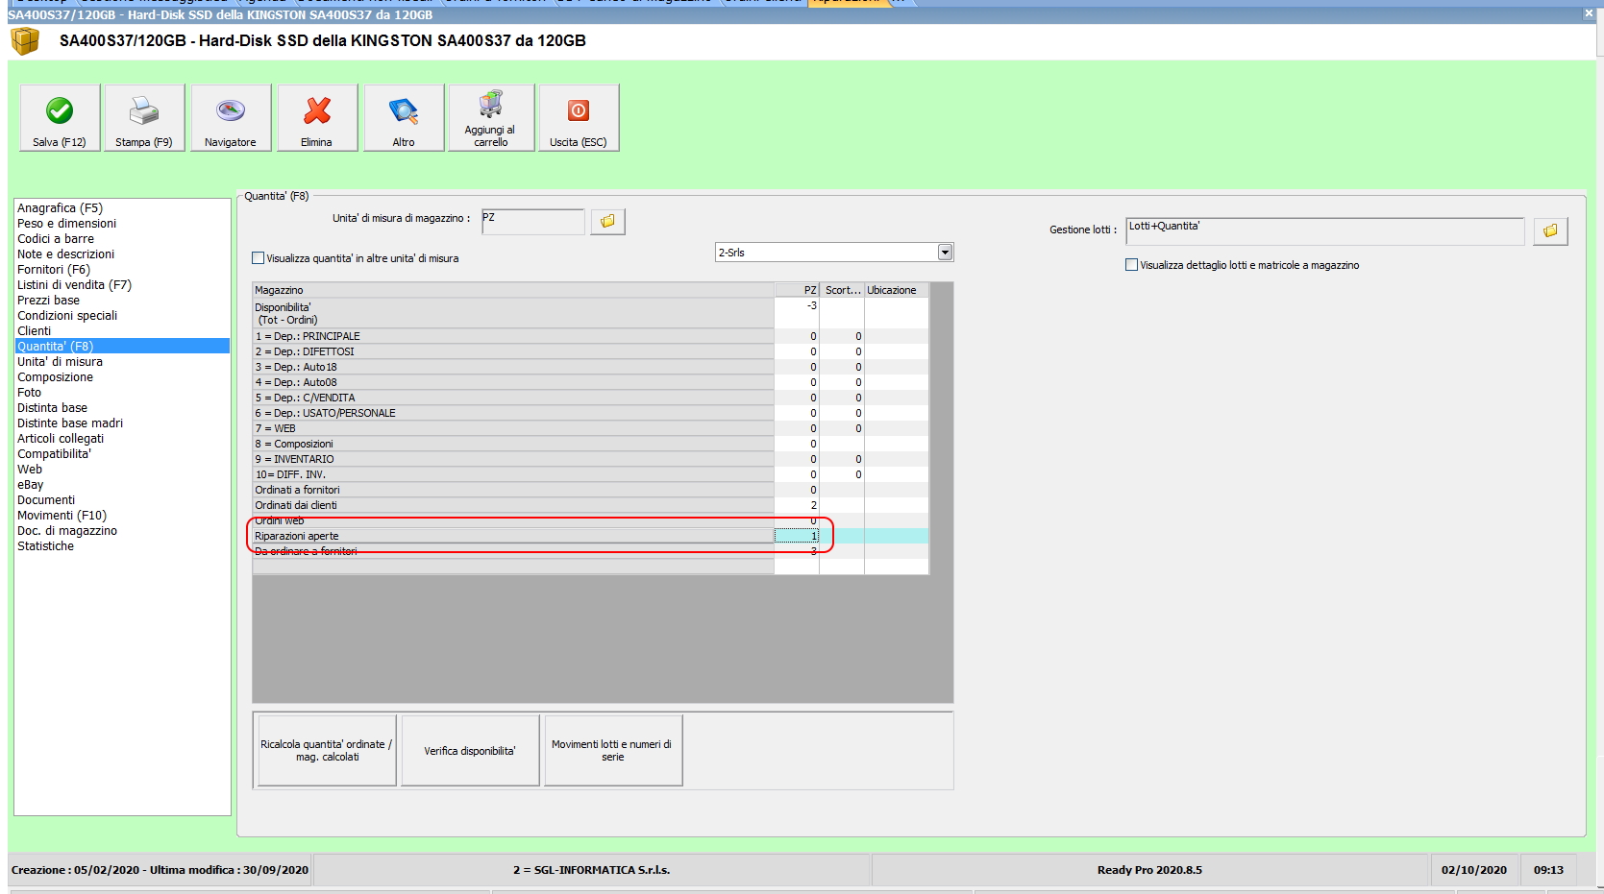Select Anagrafica (F5) in the section list
Screen dimensions: 1604x894
(x=60, y=207)
